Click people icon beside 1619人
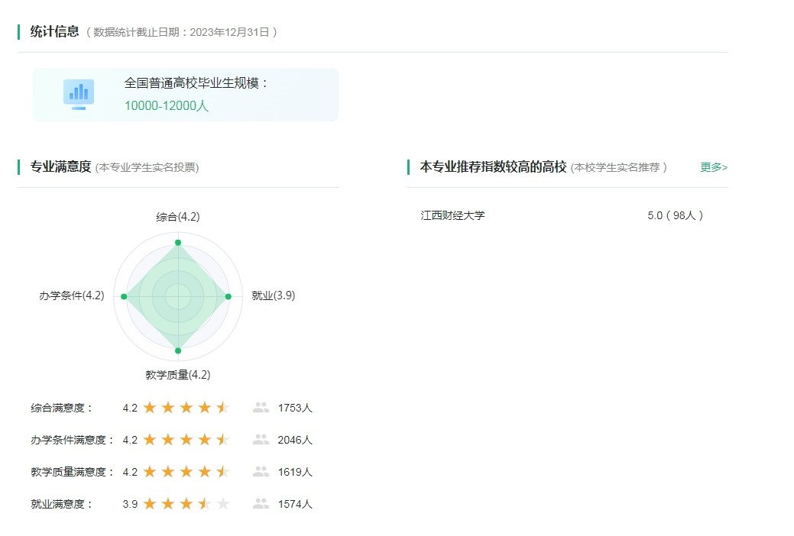794x536 pixels. point(261,472)
